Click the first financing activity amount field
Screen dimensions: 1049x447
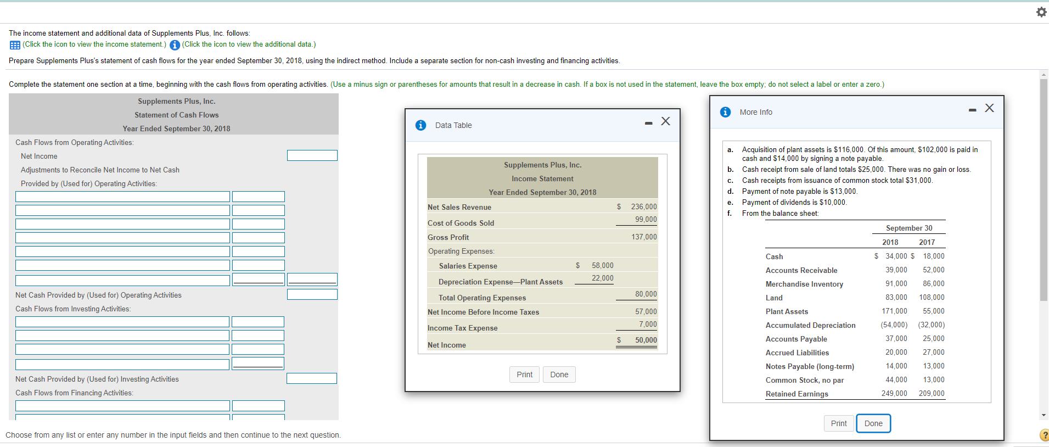coord(259,406)
